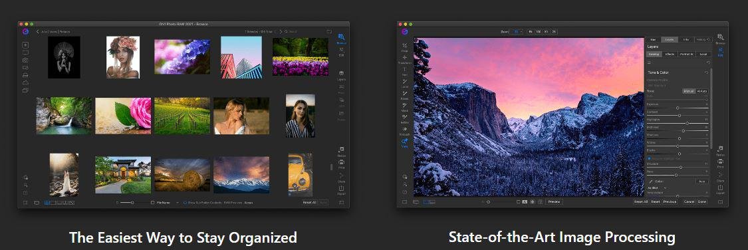Select the Crop tool in editor

coord(404,47)
